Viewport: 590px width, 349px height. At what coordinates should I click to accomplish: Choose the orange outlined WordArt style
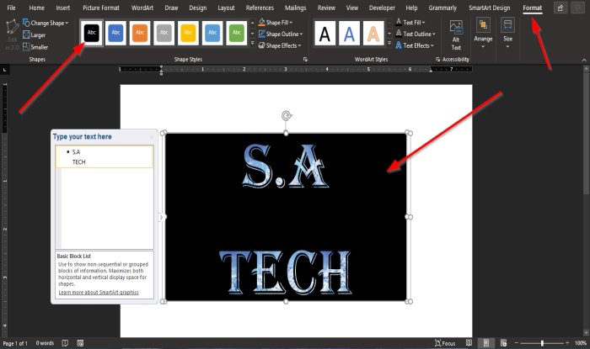373,34
